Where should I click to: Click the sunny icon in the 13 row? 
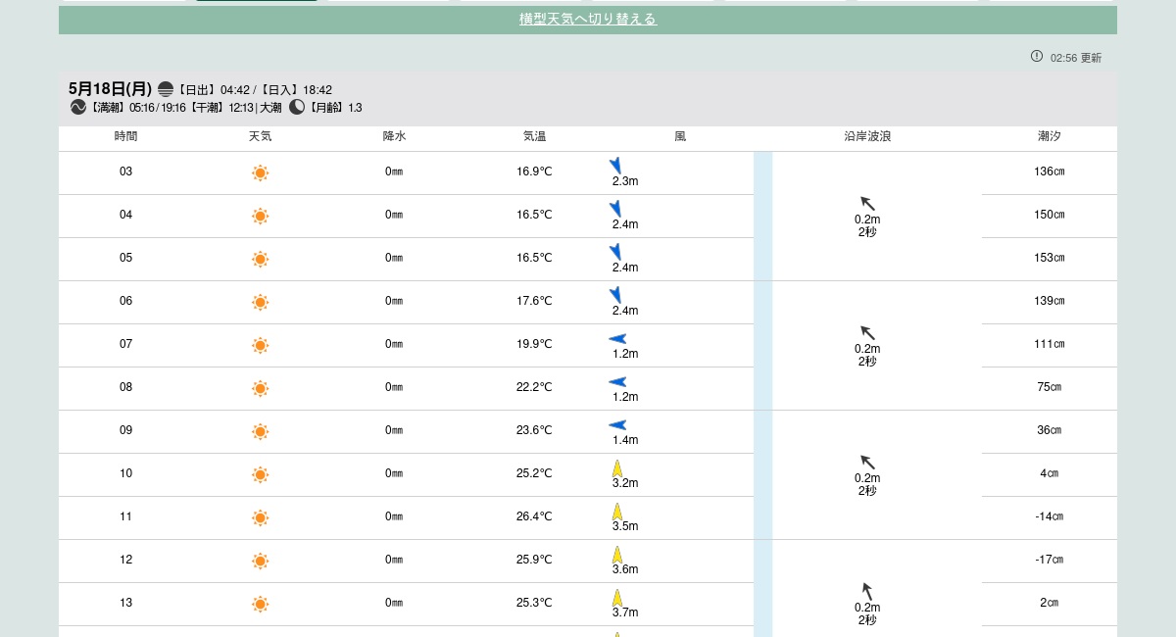[x=260, y=605]
